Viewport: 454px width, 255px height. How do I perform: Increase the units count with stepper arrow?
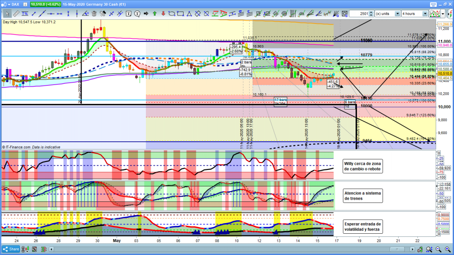click(x=372, y=12)
